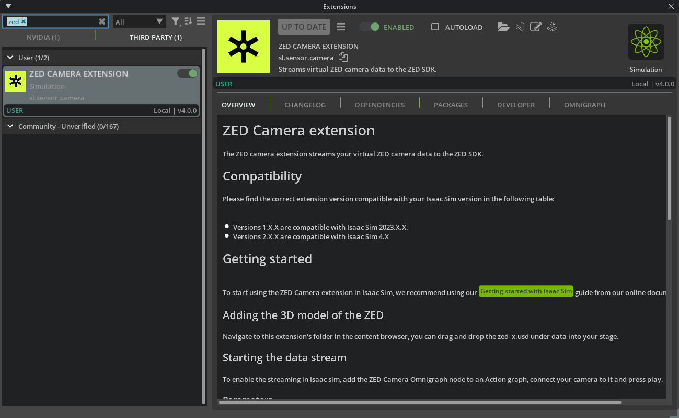Screen dimensions: 679x418
Task: Open the window menu triangle in title bar
Action: [8, 6]
